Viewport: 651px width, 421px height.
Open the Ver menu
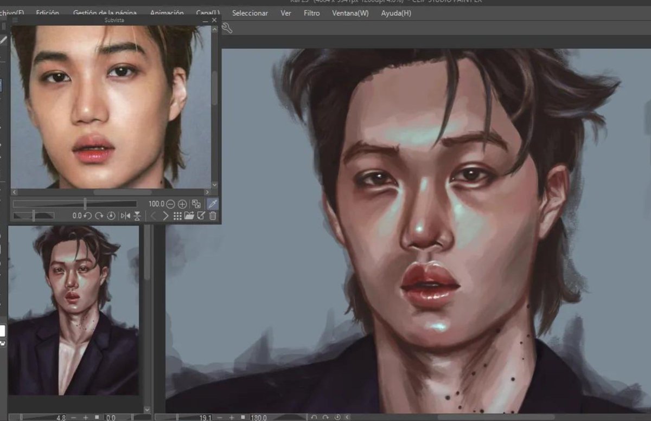pyautogui.click(x=286, y=12)
